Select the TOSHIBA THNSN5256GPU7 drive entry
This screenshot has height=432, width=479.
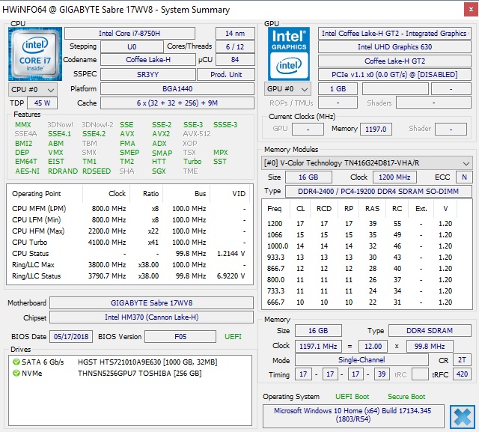139,373
